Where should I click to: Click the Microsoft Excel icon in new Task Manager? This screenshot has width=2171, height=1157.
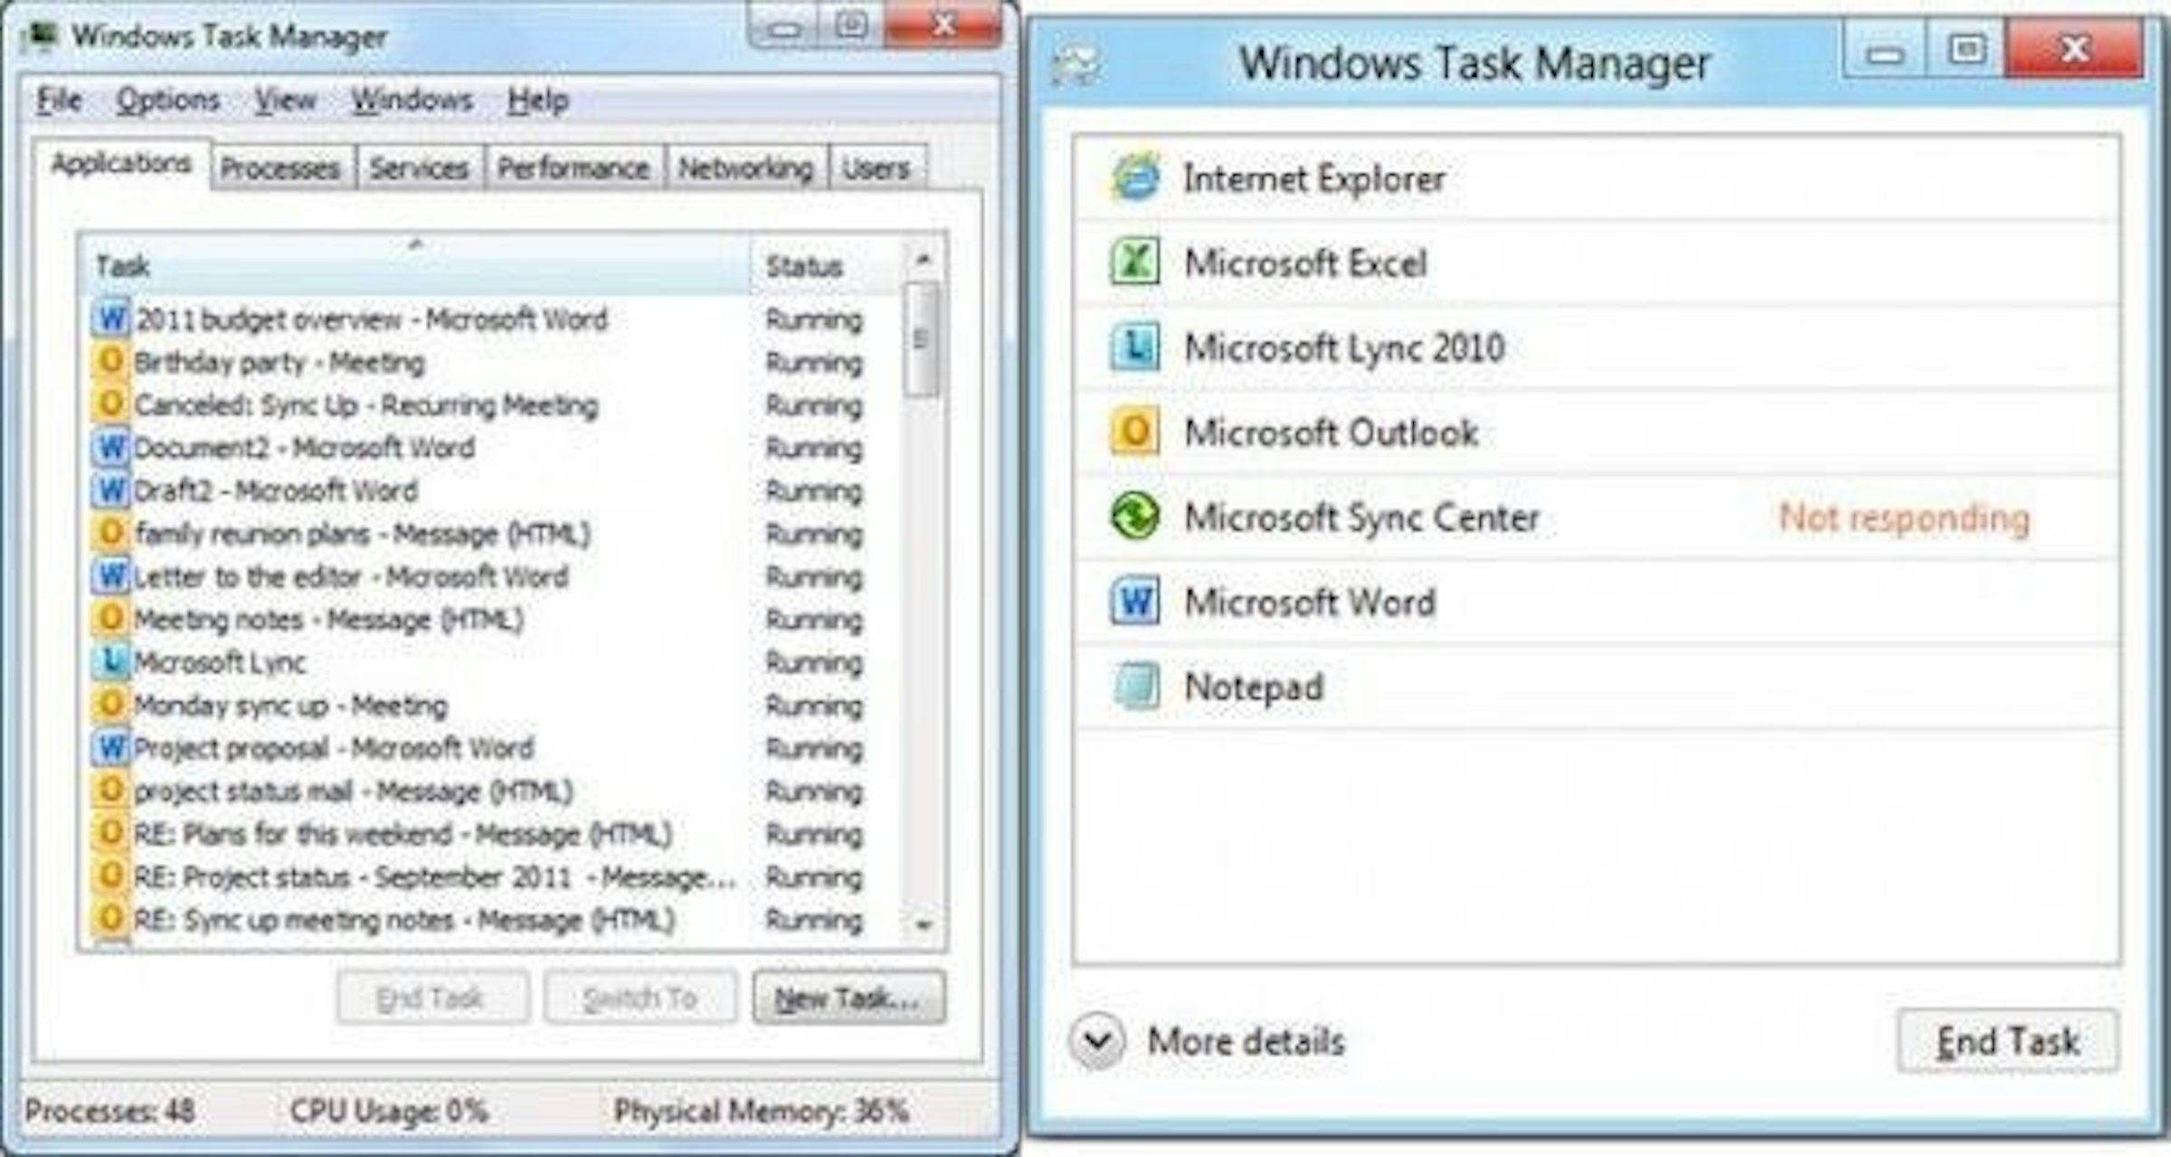tap(1135, 262)
